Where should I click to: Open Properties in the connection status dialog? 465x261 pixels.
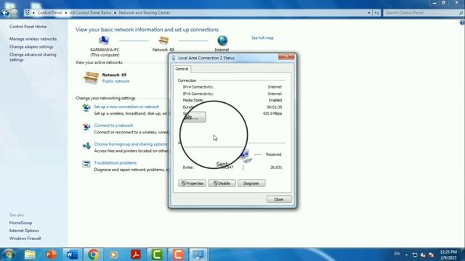192,183
